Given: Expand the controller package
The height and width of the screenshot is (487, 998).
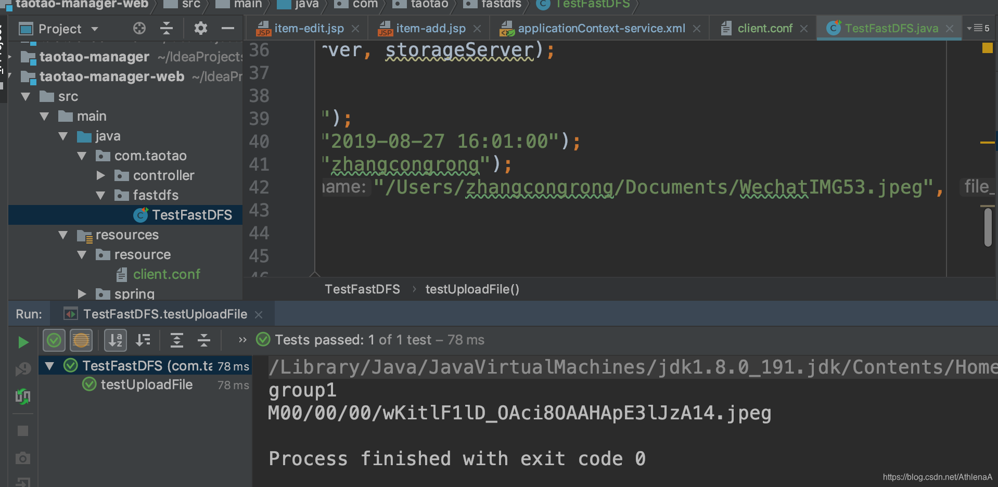Looking at the screenshot, I should click(101, 175).
